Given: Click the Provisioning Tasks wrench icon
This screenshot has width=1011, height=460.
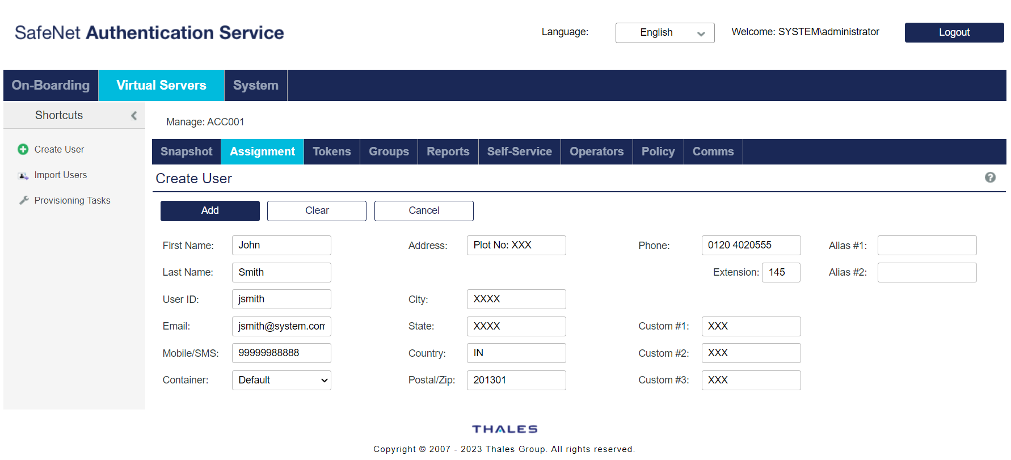Looking at the screenshot, I should 24,200.
